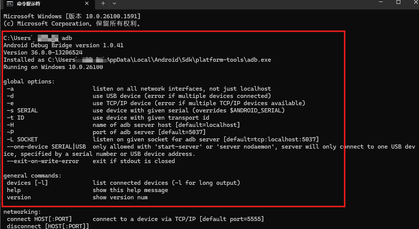Open a new terminal tab with plus
The image size is (419, 229).
tap(103, 3)
